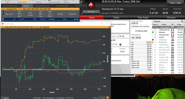Toggle All-In EV line in graph legend
The width and height of the screenshot is (185, 99).
point(69,98)
